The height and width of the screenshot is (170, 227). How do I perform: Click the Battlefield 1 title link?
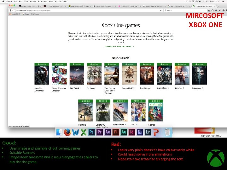[x=179, y=88]
